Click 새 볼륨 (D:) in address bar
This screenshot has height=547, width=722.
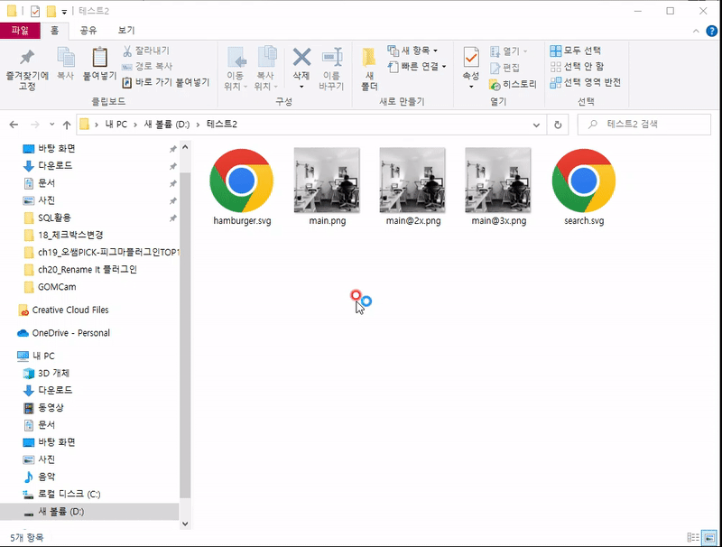[167, 125]
